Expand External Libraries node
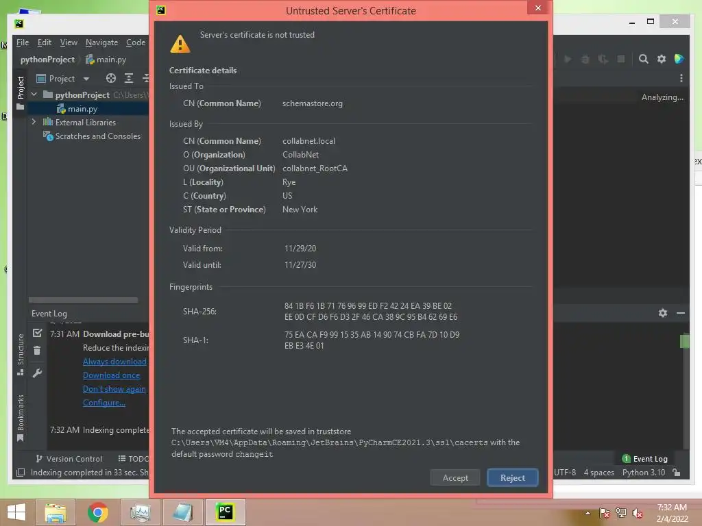Screen dimensions: 702x526 click(34, 122)
